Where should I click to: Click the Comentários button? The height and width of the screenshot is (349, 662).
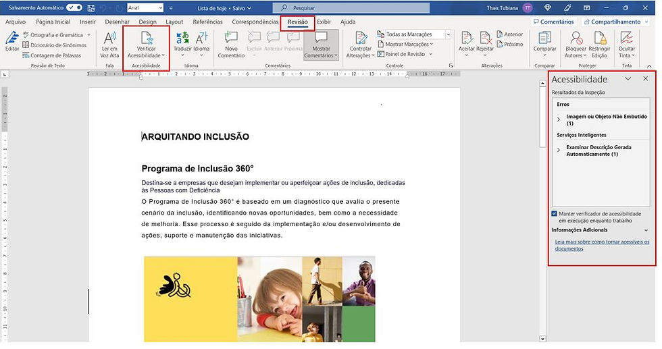click(553, 22)
